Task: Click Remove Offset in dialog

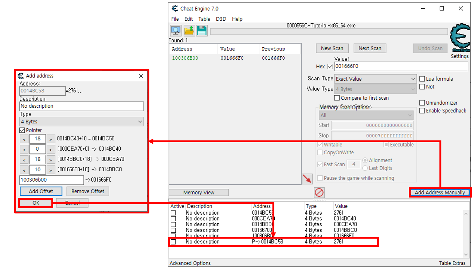Action: pos(88,191)
